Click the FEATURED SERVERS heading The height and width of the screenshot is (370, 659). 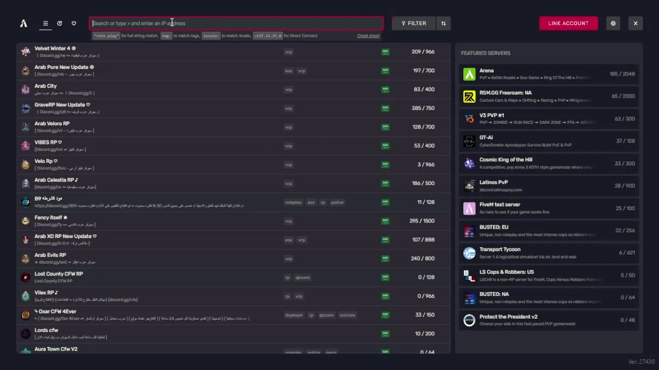tap(485, 53)
